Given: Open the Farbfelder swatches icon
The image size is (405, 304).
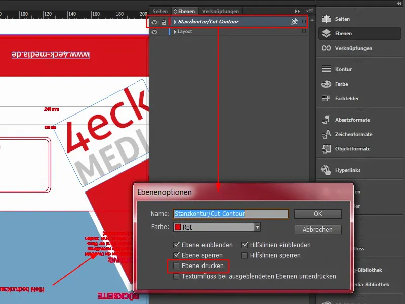Looking at the screenshot, I should tap(326, 98).
